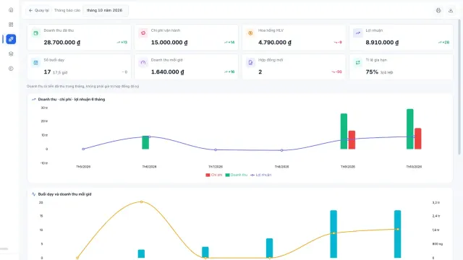Click the red cost bar for Th10/2026
This screenshot has width=463, height=260.
tap(418, 139)
